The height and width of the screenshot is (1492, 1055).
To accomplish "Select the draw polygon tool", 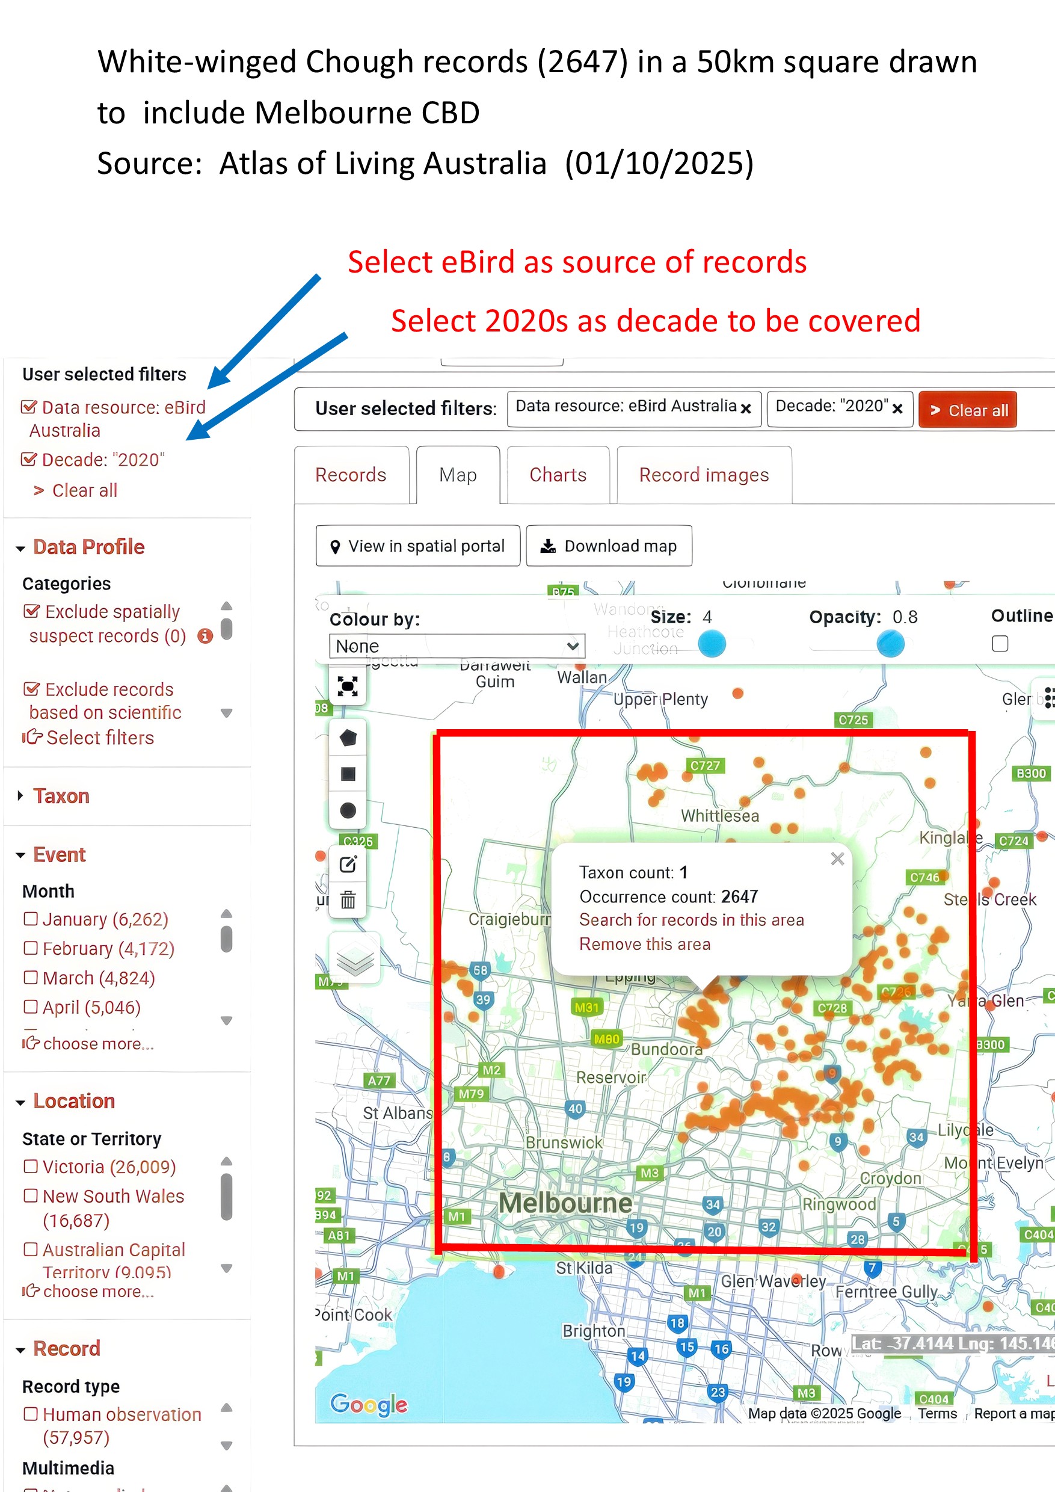I will click(348, 738).
